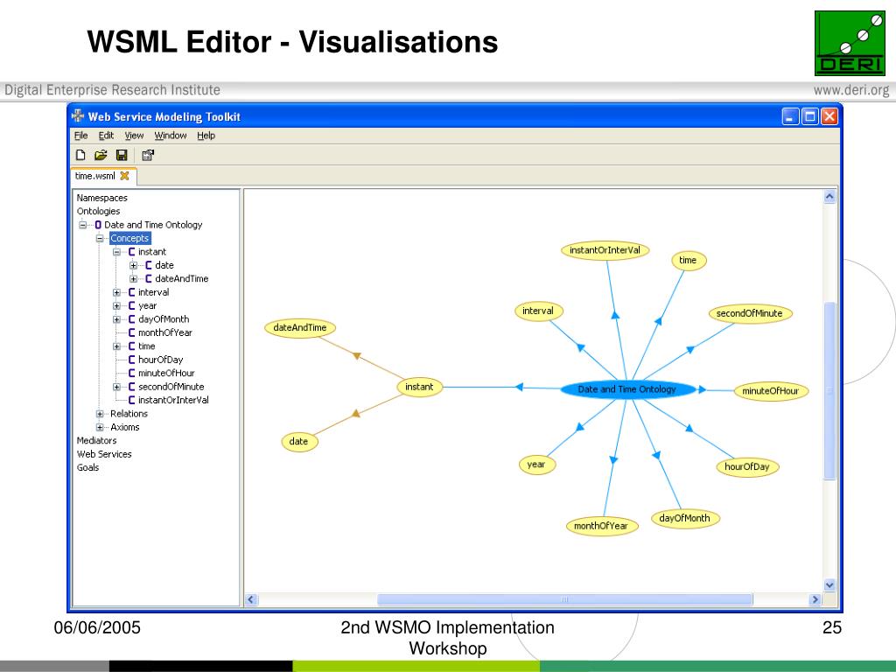The width and height of the screenshot is (896, 672).
Task: Click the concept icon beside hourOfDay in the tree
Action: pos(131,360)
